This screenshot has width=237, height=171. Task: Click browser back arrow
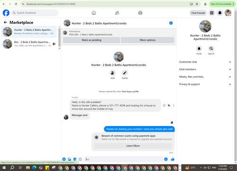click(4, 4)
